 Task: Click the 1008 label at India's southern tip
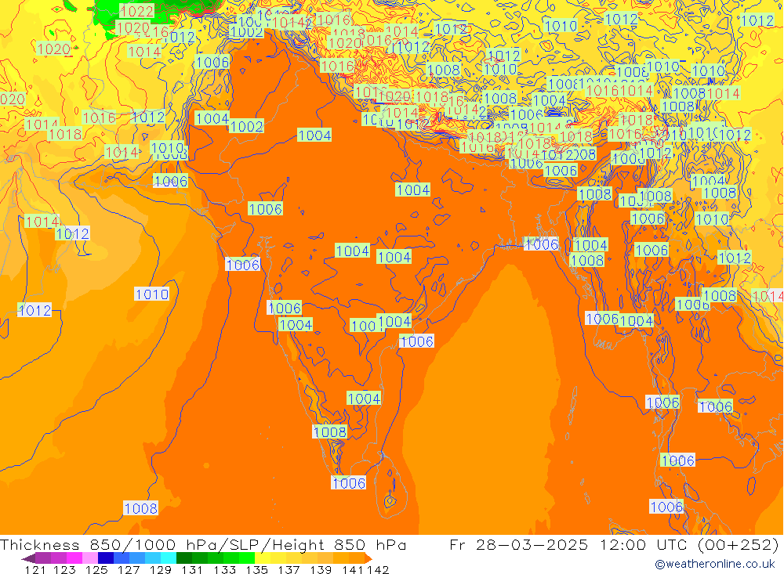pos(330,431)
